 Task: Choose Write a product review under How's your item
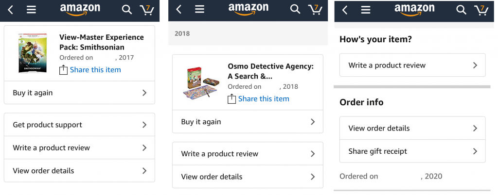click(412, 65)
